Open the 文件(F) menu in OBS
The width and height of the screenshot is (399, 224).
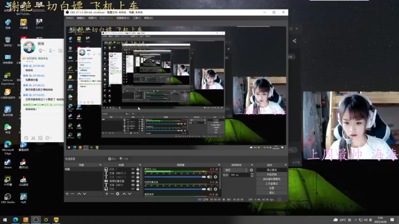click(69, 18)
